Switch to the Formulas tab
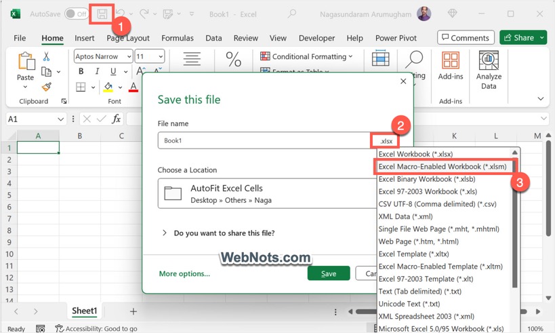 pyautogui.click(x=178, y=38)
